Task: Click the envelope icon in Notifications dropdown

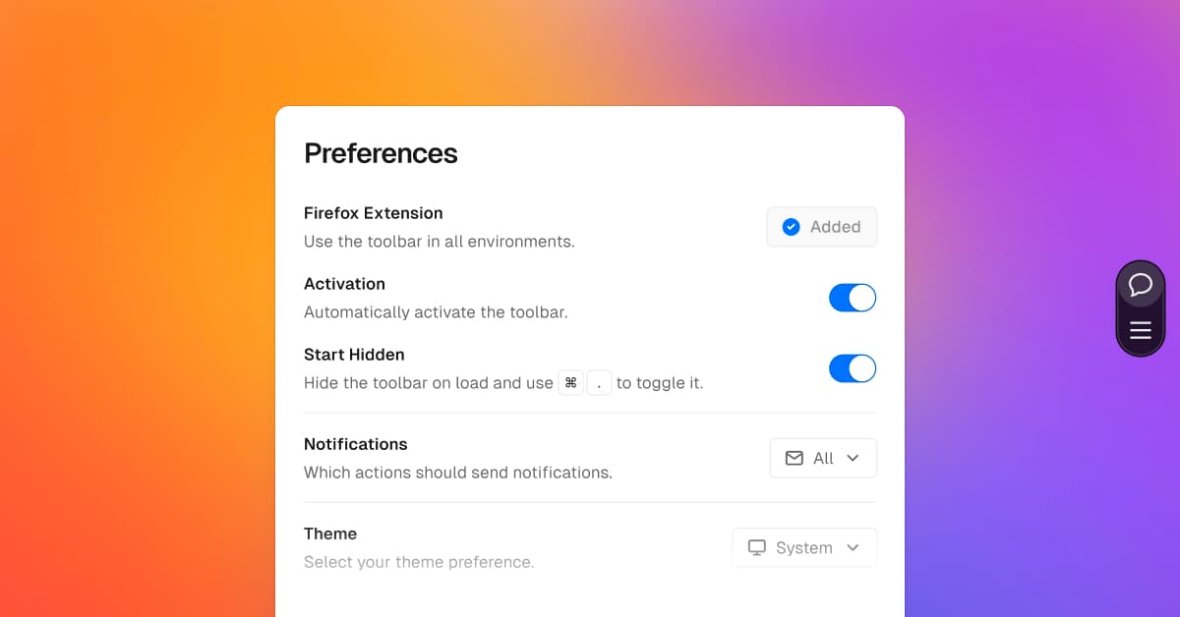Action: [794, 458]
